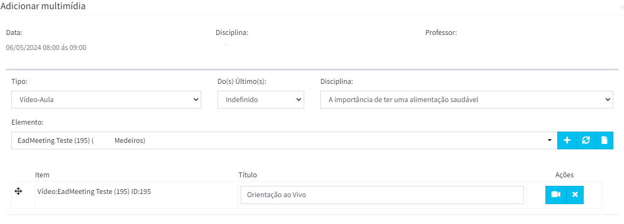Expand the Elemento combo box EadMeeting Teste

(x=284, y=141)
